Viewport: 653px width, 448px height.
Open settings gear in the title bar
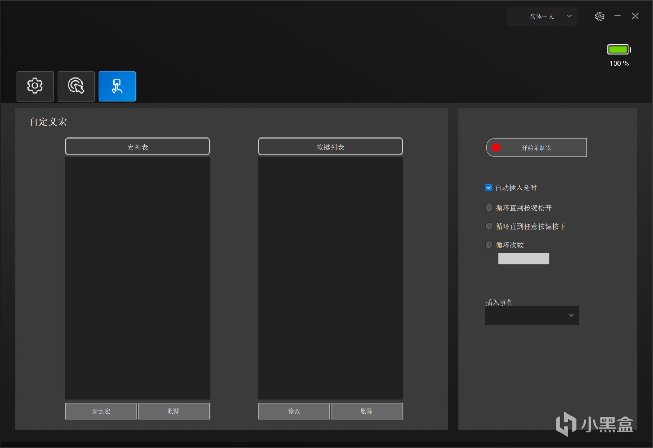(600, 16)
